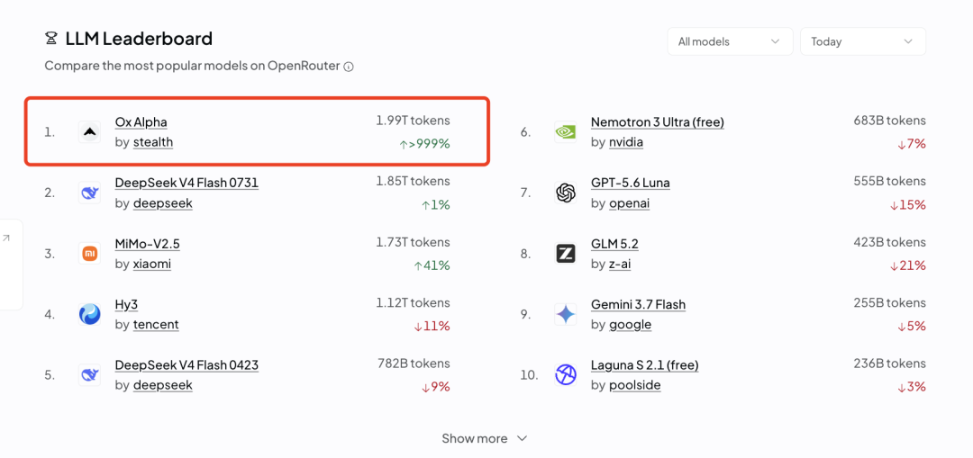Visit the z-ai provider link

619,264
